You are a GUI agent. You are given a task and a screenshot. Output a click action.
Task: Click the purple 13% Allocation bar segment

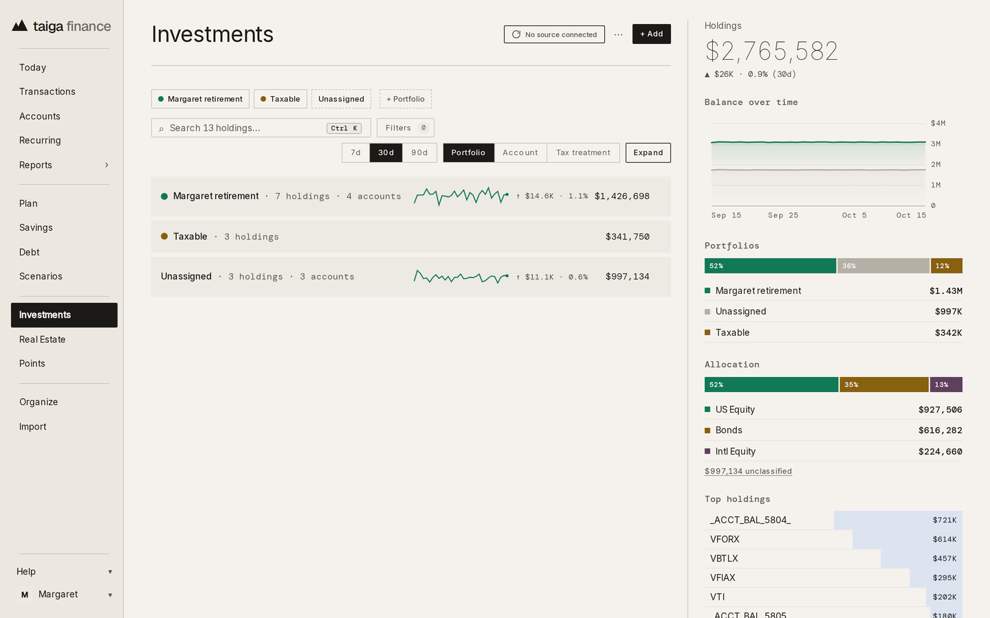(x=946, y=385)
